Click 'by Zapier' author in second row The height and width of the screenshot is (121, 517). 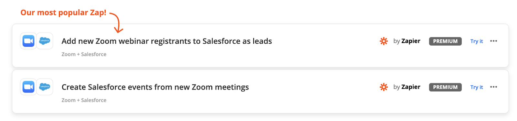(407, 87)
